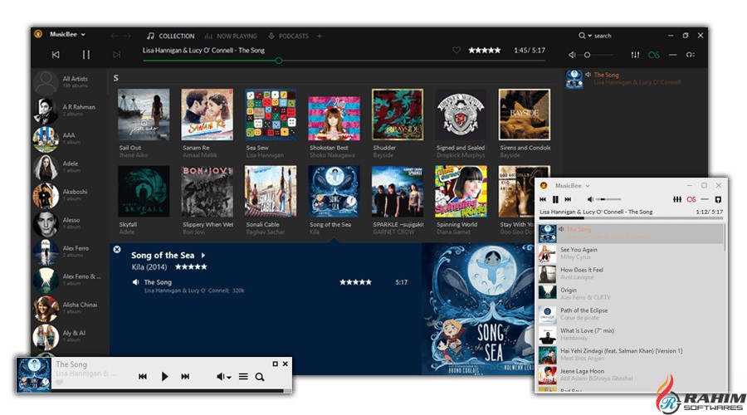Screen dimensions: 747x415
Task: Click next track in compact player window
Action: 568,199
